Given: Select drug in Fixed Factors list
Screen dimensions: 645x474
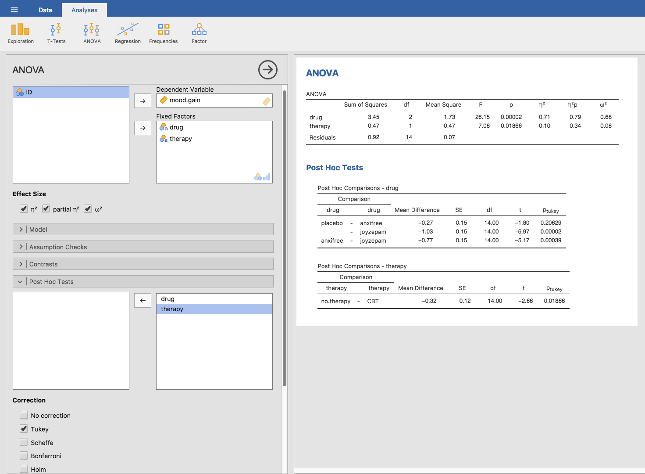Looking at the screenshot, I should 214,127.
